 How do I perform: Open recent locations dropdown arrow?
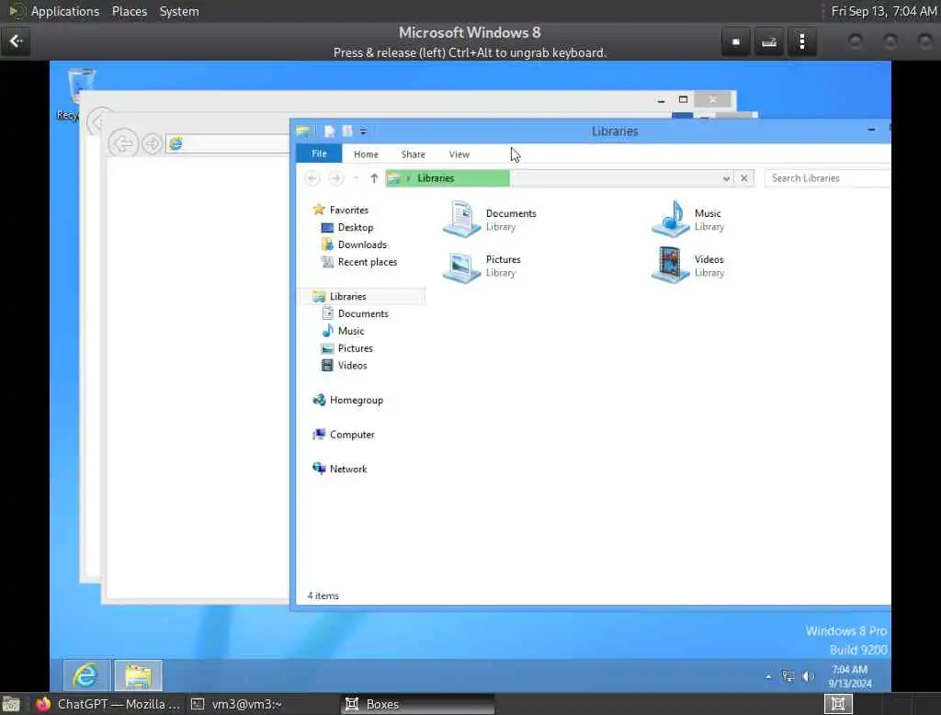pos(356,178)
